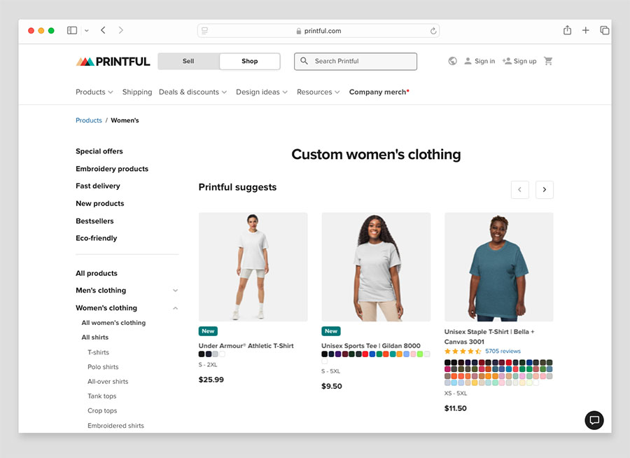Expand Design ideas menu
Image resolution: width=630 pixels, height=458 pixels.
262,92
